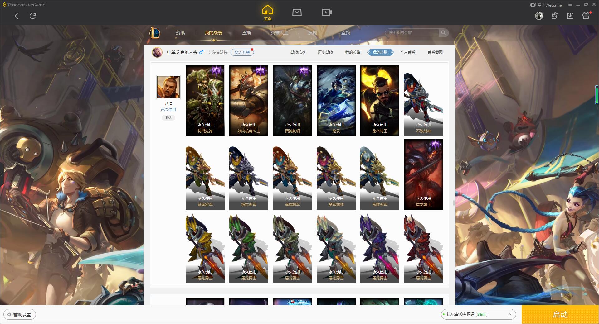The width and height of the screenshot is (599, 324).
Task: Select the 我的皮肤 sub-tab
Action: [x=380, y=52]
